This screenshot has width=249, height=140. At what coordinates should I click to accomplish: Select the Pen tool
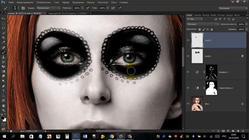(4, 86)
